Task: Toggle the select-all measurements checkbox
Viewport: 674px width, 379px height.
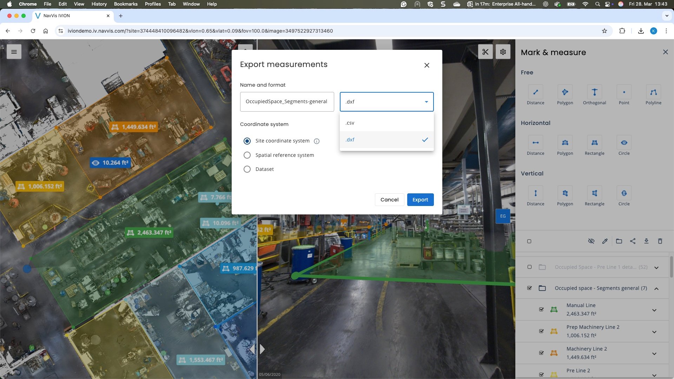Action: 529,241
